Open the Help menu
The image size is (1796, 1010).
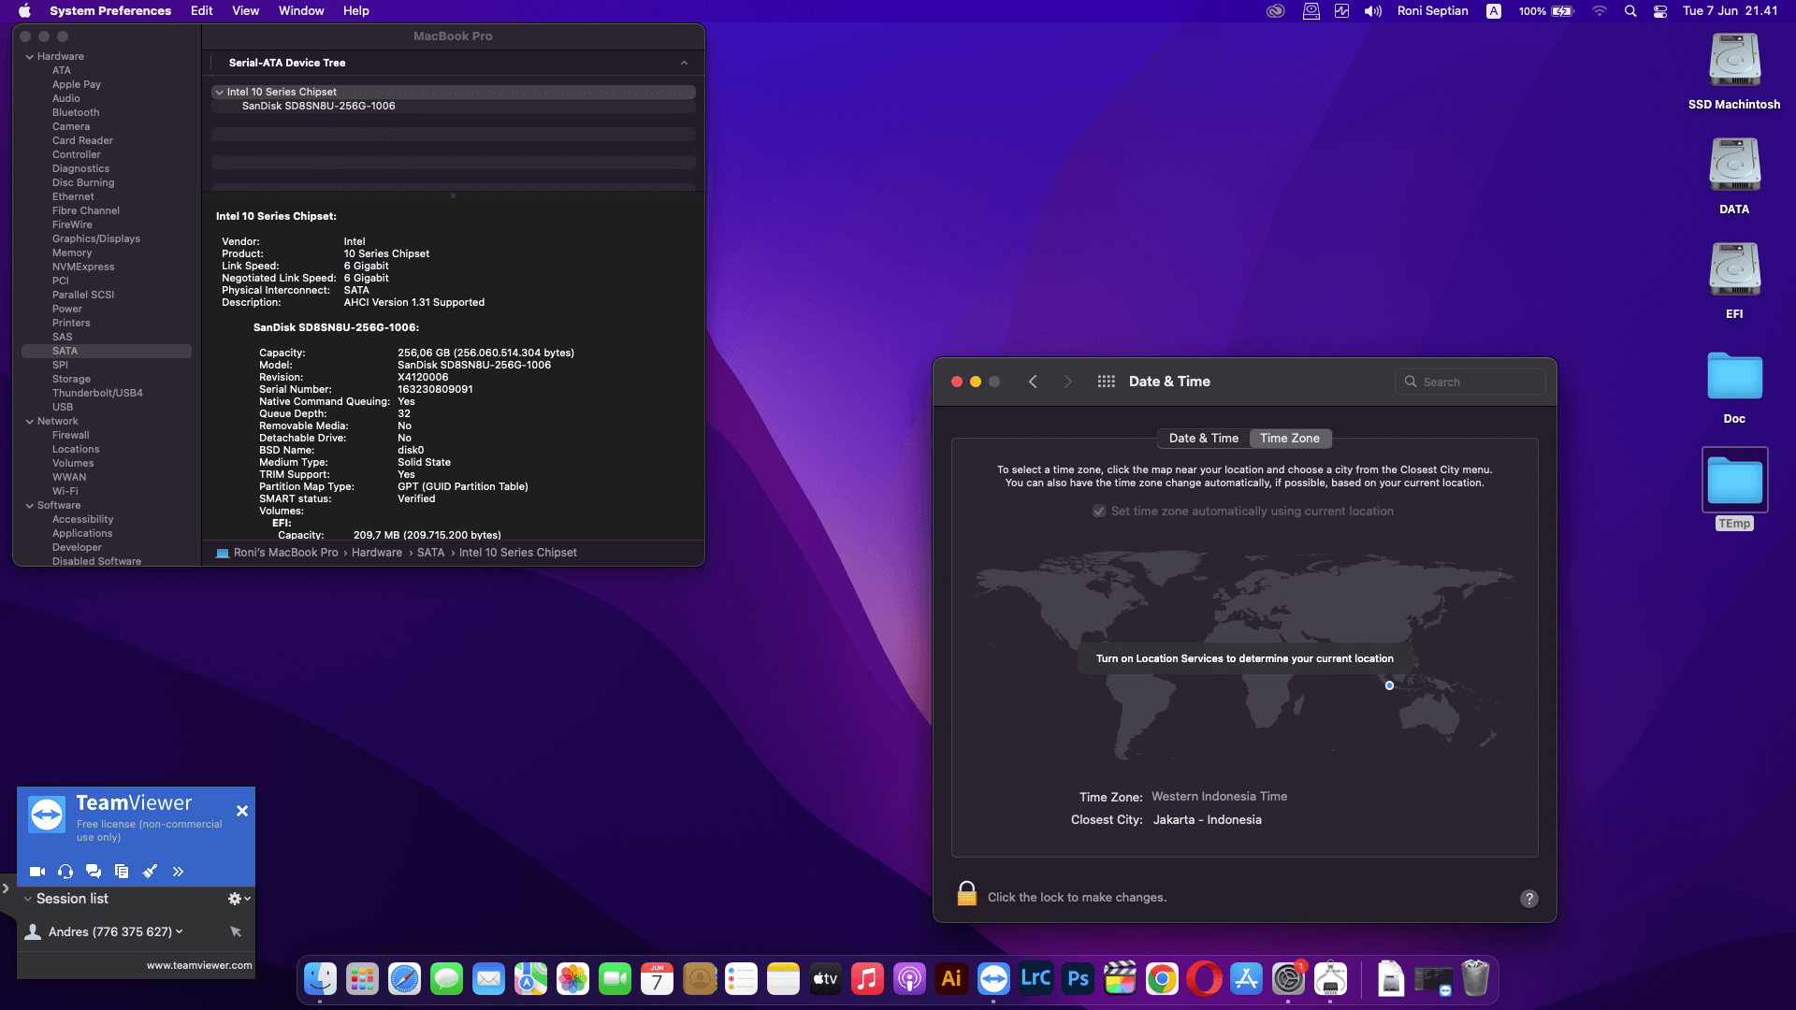pyautogui.click(x=355, y=11)
